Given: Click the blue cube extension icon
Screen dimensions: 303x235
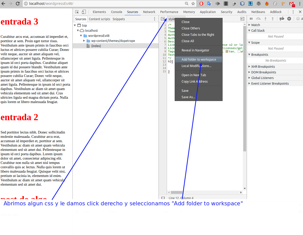Looking at the screenshot, I should 242,4.
